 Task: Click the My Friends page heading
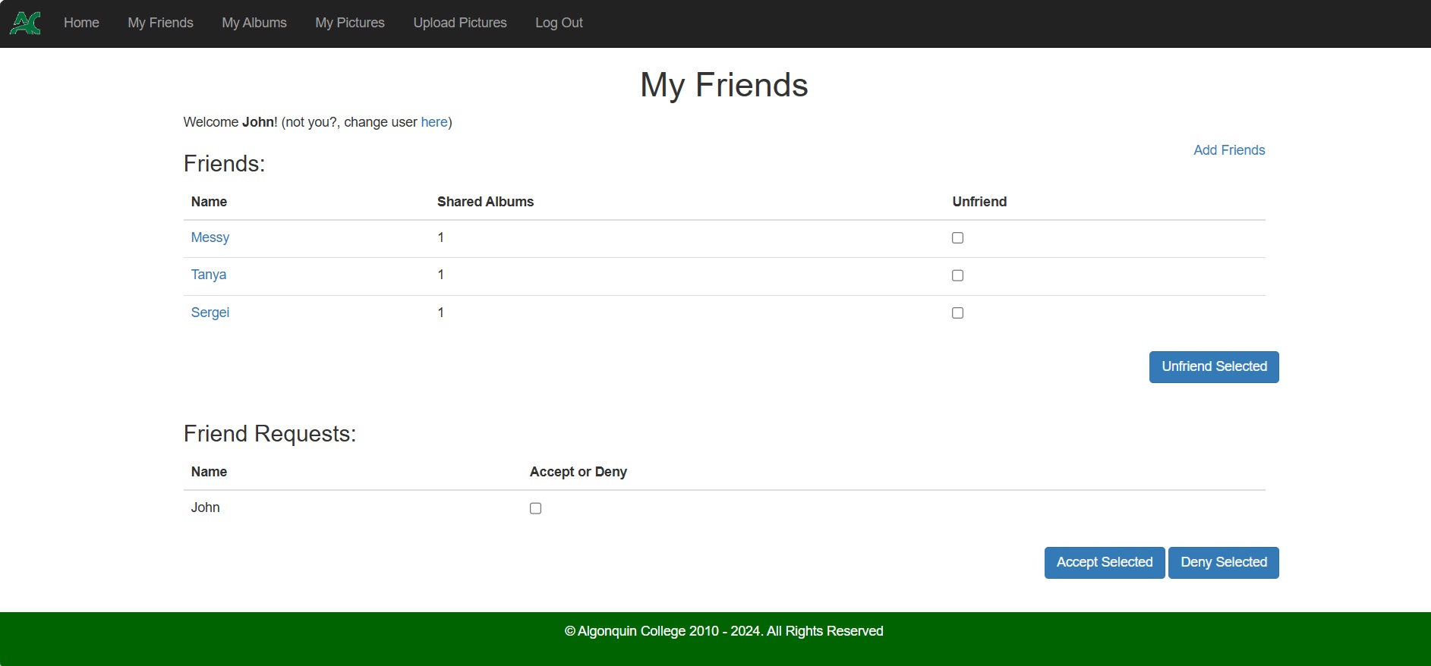click(x=723, y=85)
